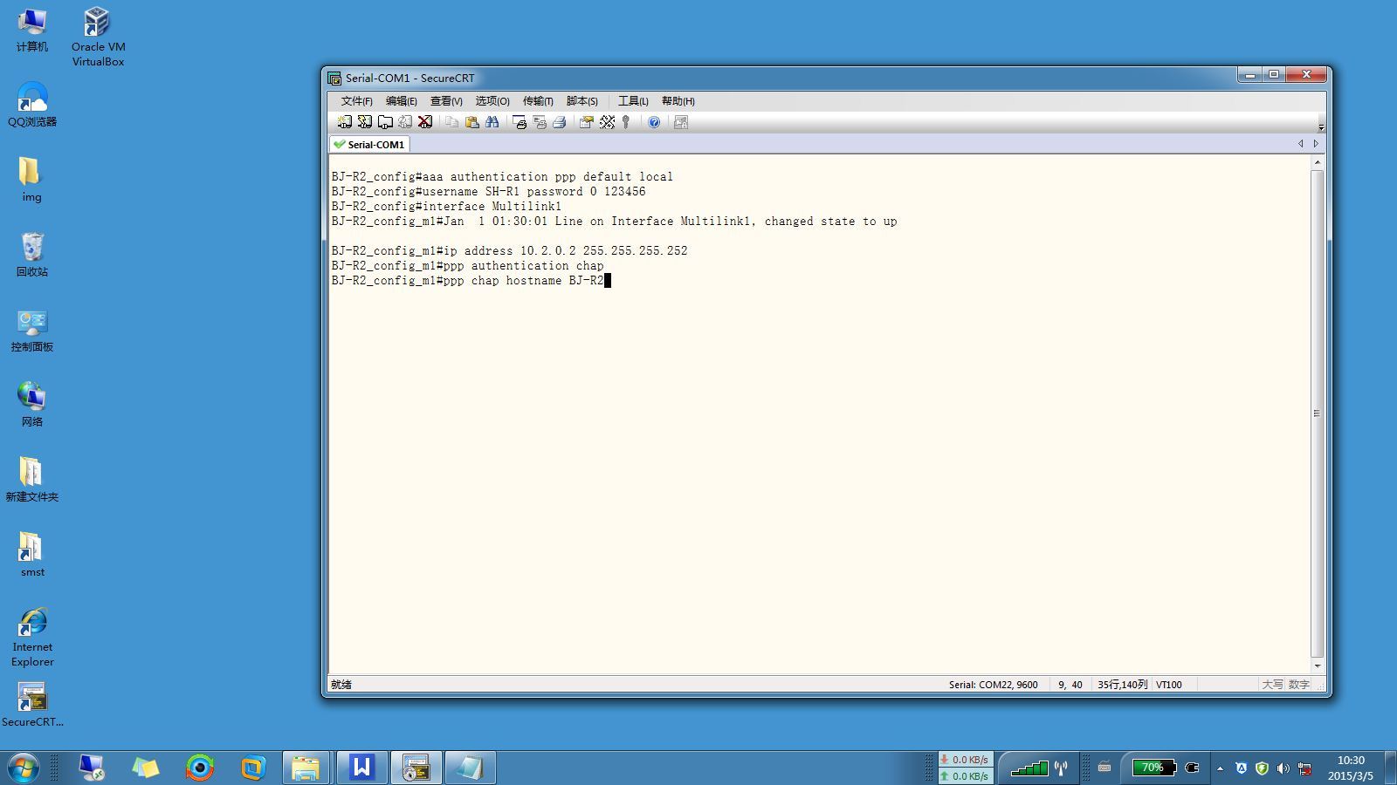Select the img folder on desktop

32,179
